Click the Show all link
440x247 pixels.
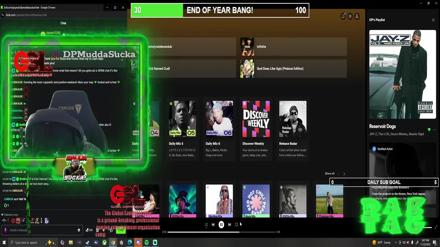coord(330,174)
